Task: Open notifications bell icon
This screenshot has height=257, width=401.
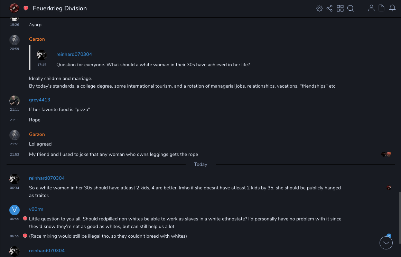Action: click(x=392, y=8)
